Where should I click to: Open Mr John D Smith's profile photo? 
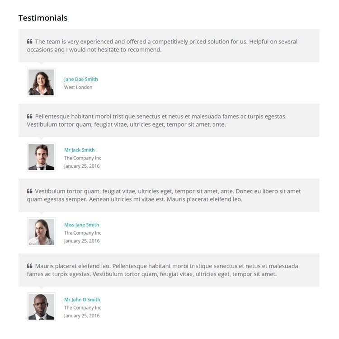click(41, 306)
